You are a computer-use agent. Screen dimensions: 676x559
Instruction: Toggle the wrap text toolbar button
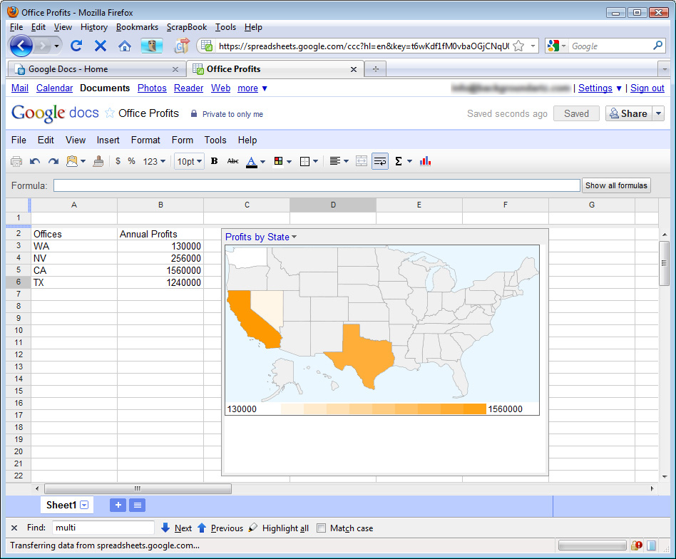(x=380, y=161)
